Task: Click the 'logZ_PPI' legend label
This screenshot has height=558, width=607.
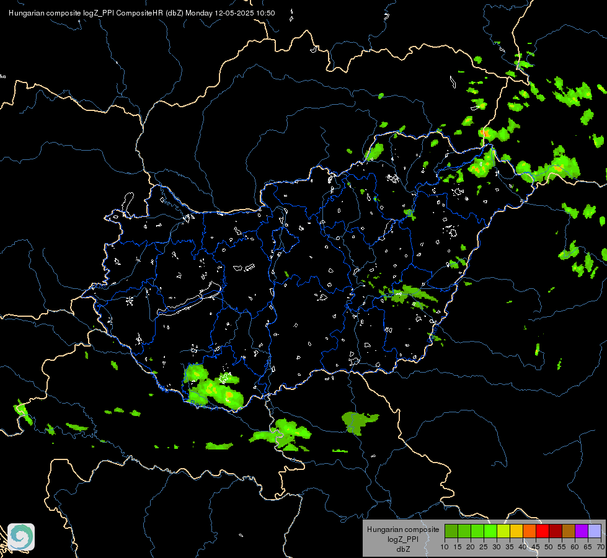Action: click(x=403, y=539)
